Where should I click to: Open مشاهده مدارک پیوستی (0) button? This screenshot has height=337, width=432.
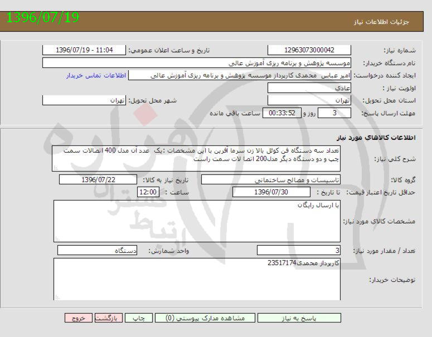(205, 318)
